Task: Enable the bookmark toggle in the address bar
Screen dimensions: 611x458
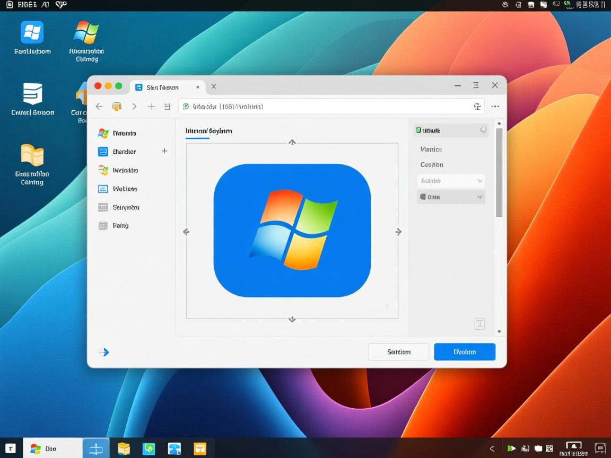Action: [477, 106]
